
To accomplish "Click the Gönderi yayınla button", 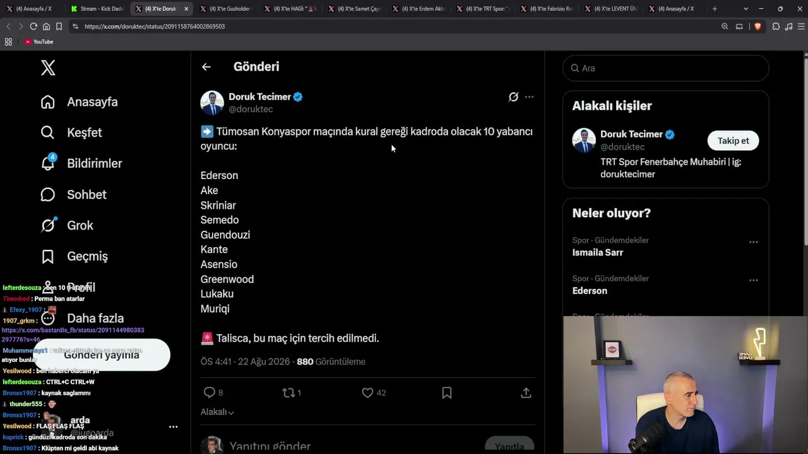I will [x=101, y=355].
